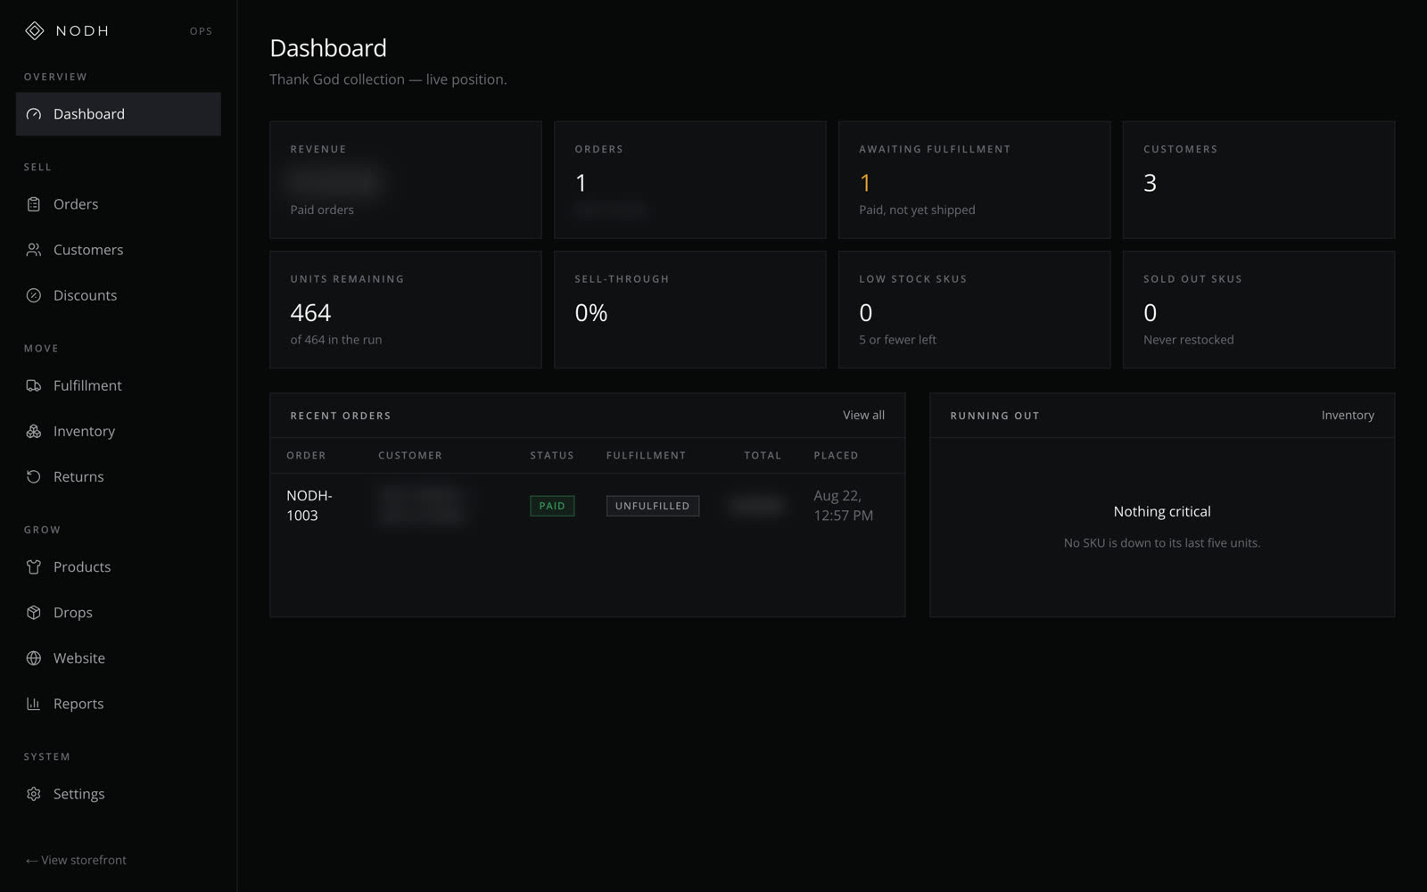Image resolution: width=1427 pixels, height=892 pixels.
Task: Click the CUSTOMER column header
Action: point(410,455)
